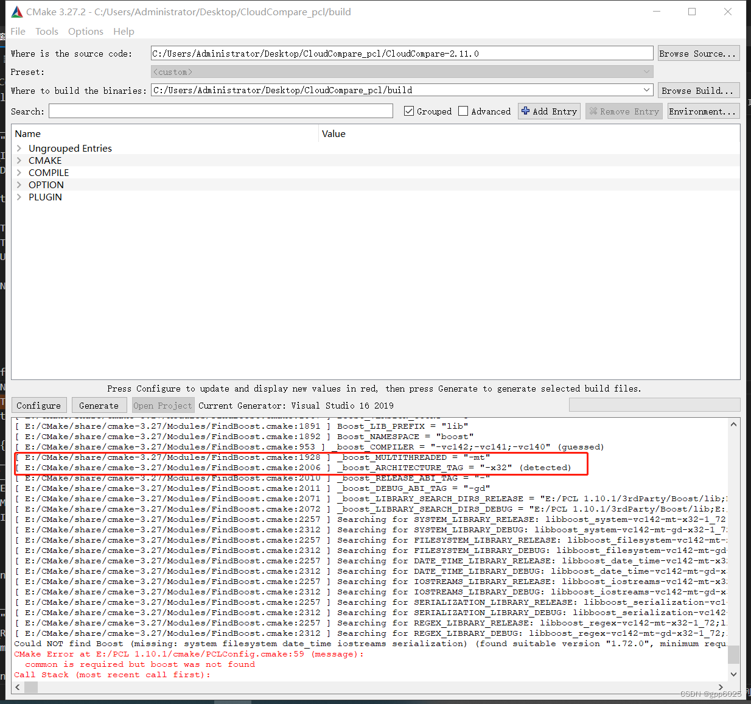Expand the COMPILE group arrow

pos(19,172)
